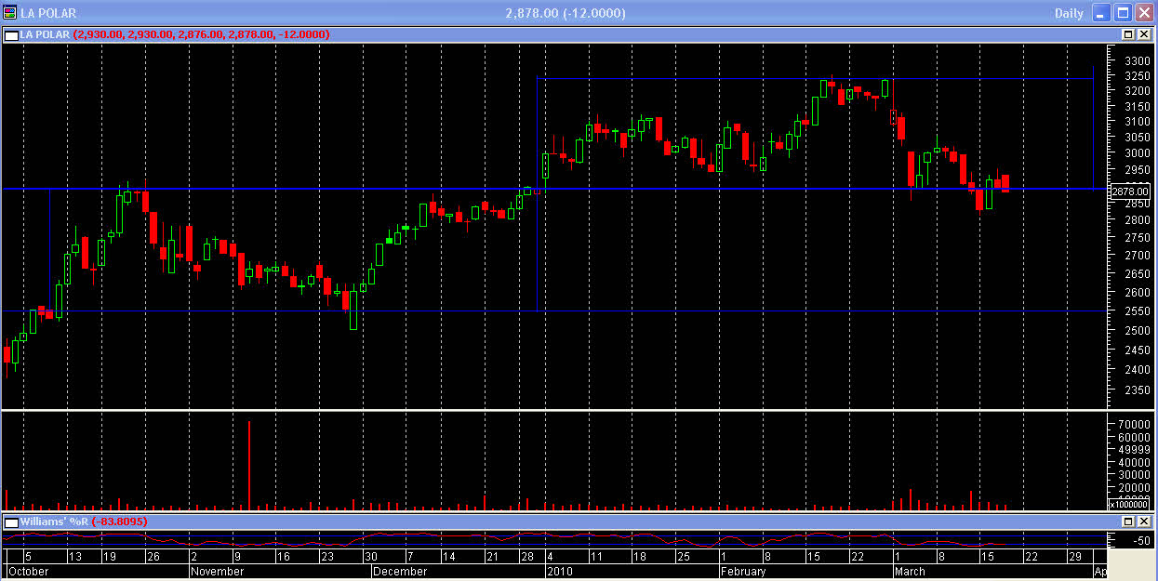Click the tall November volume spike bar

point(249,465)
